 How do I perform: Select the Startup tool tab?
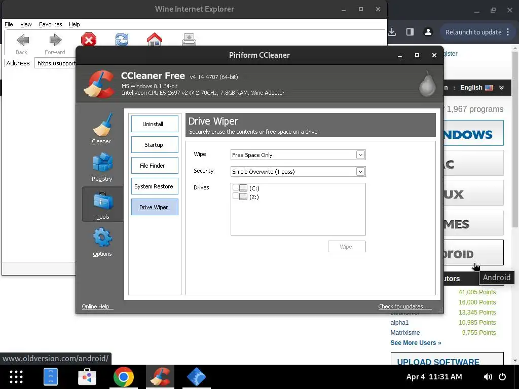point(155,144)
